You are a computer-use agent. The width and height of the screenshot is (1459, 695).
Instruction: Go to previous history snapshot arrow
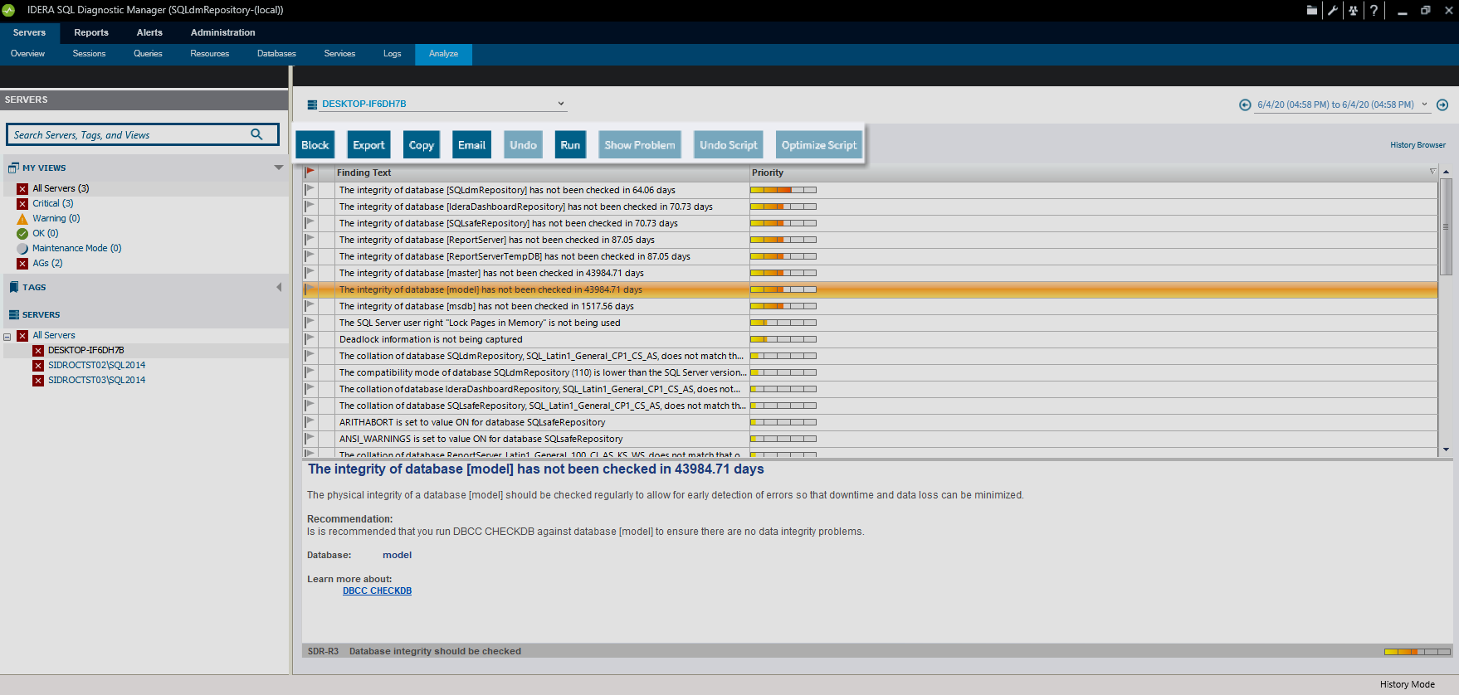click(1245, 104)
